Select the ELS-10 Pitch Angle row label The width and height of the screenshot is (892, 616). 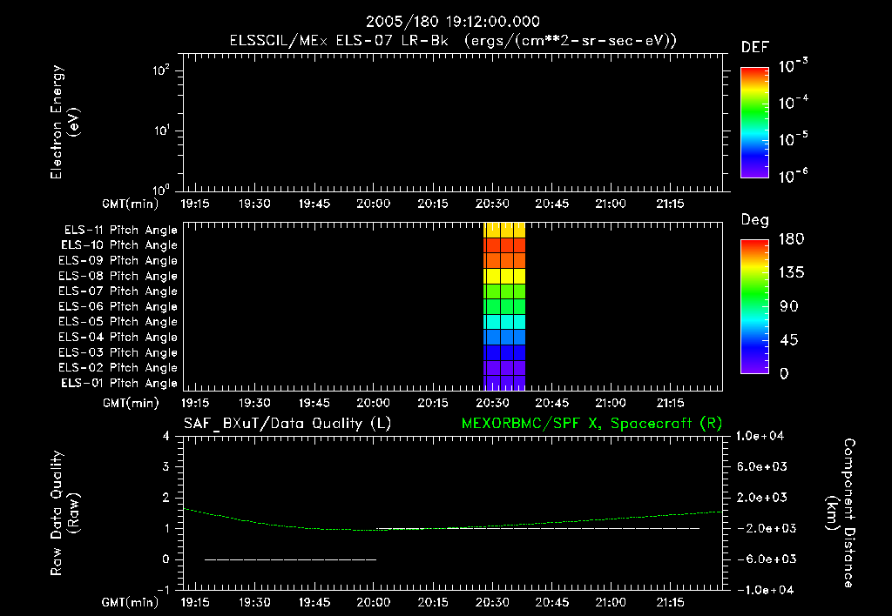pos(119,245)
